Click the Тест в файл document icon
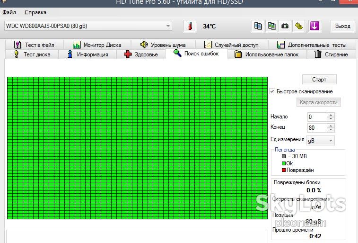358x243 pixels. 17,45
